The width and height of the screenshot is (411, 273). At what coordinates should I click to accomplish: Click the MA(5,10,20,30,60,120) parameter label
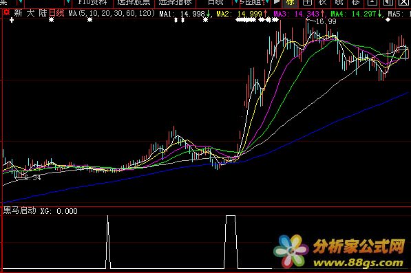[x=112, y=13]
